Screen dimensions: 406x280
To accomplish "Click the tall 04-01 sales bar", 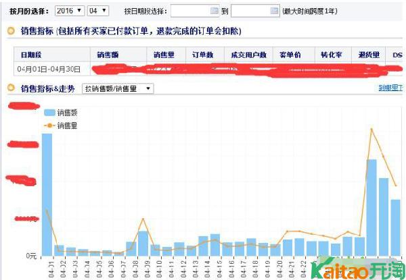I will (47, 196).
